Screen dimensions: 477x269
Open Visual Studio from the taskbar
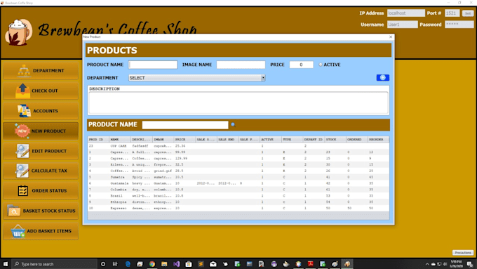point(177,264)
